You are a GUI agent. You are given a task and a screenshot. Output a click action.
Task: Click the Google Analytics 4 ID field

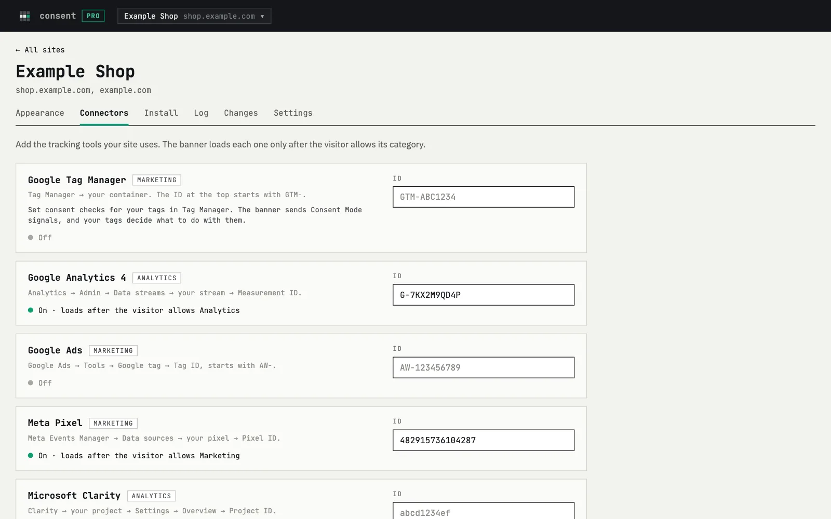click(x=484, y=295)
